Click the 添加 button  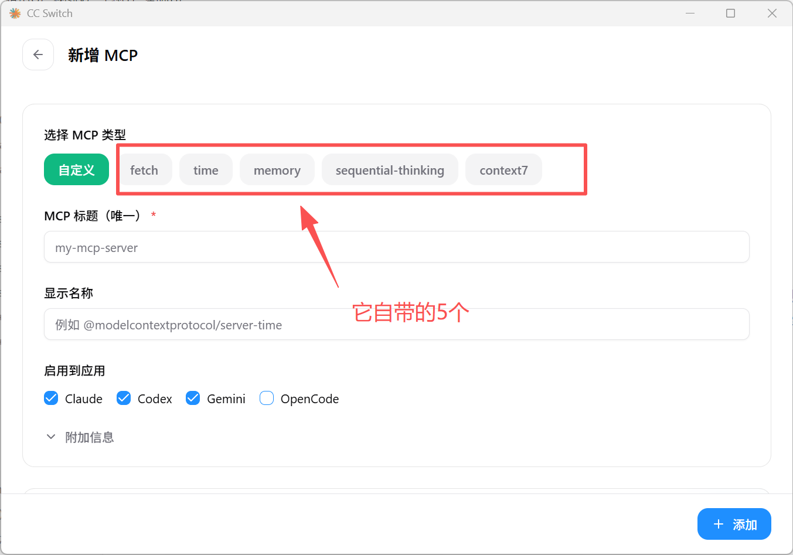[734, 524]
